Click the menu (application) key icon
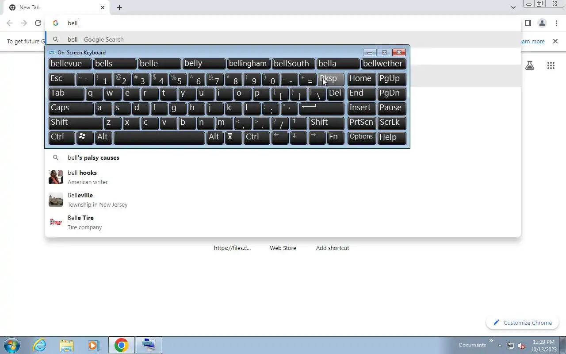Viewport: 566px width, 354px height. point(233,138)
